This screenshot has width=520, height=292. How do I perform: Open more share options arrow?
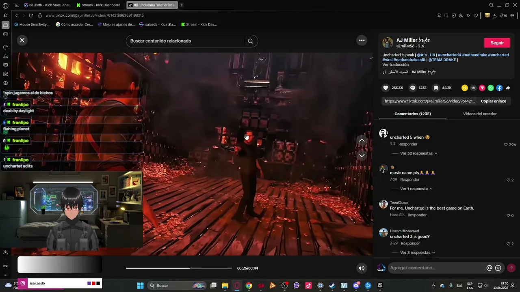coord(508,88)
